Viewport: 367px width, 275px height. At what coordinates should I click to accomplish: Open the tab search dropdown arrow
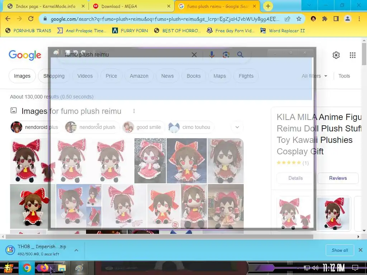click(x=309, y=5)
